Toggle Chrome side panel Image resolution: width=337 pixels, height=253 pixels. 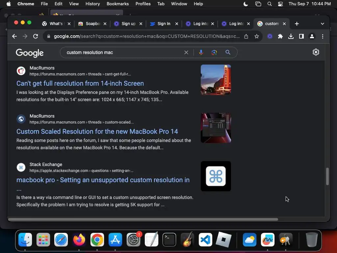coord(301,36)
